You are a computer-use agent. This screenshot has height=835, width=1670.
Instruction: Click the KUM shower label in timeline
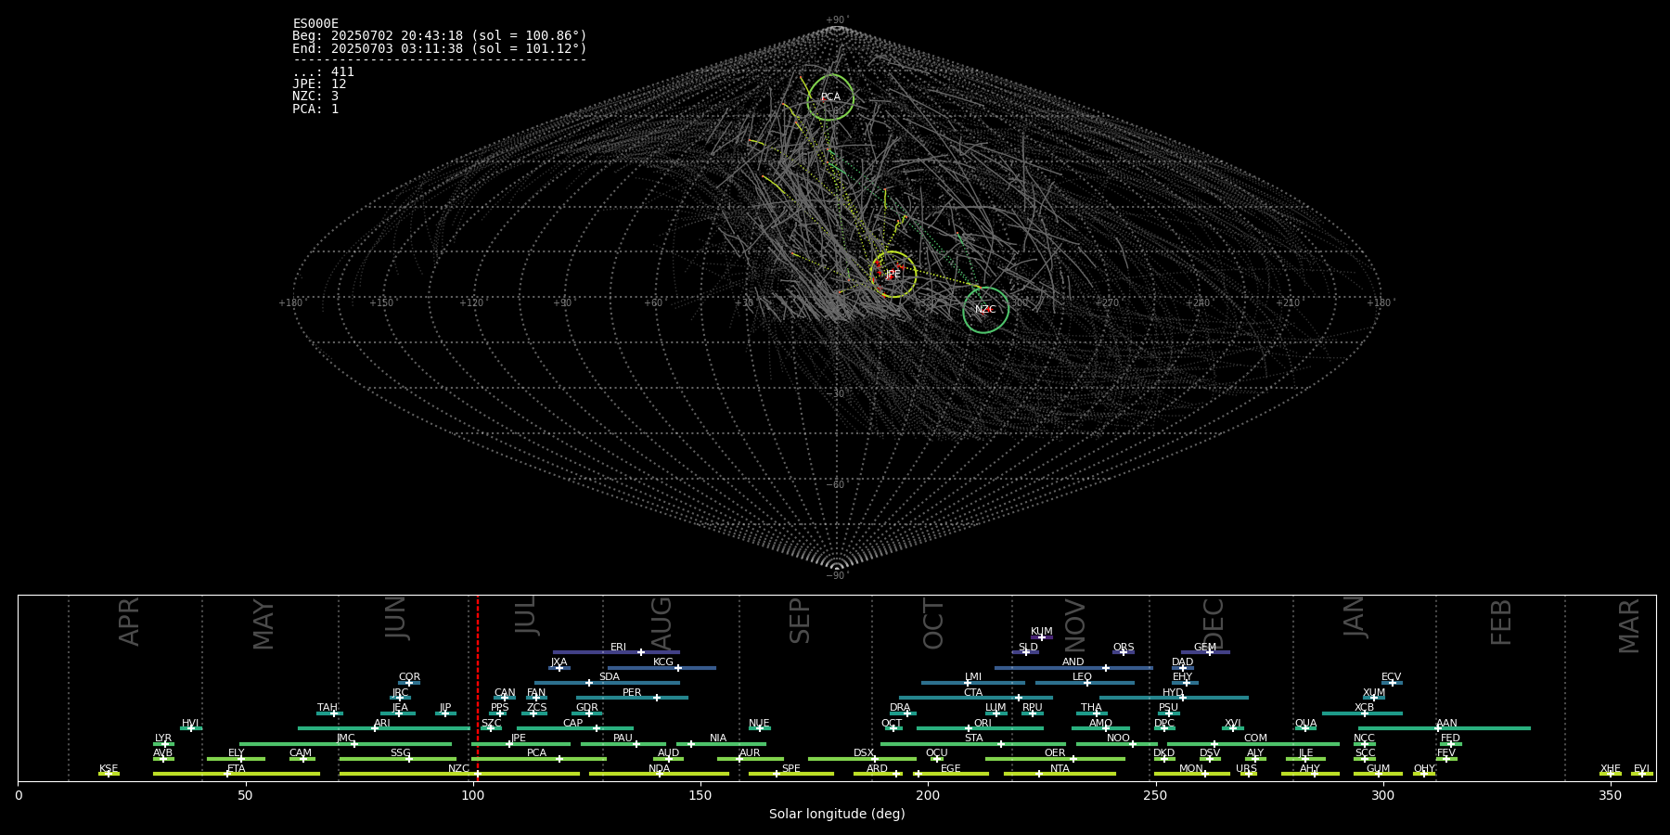(x=1042, y=632)
